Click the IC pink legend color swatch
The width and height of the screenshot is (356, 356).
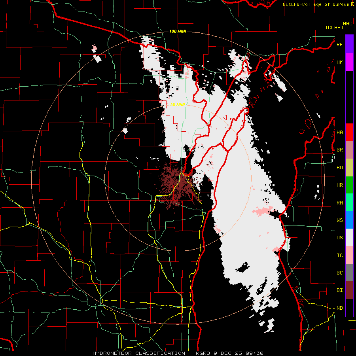(x=349, y=255)
